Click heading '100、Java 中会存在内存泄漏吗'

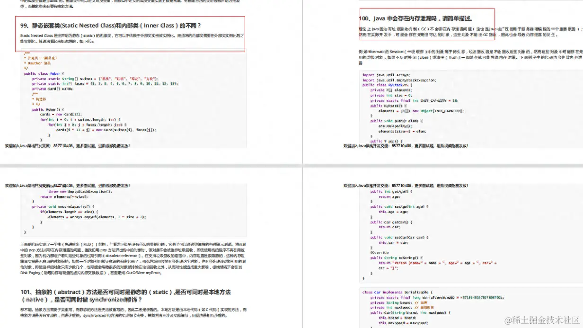tap(415, 18)
